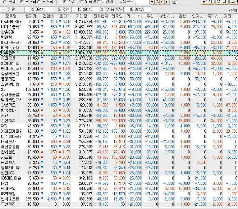
Task: Select the 외국인 investor radio button
Action: click(82, 2)
